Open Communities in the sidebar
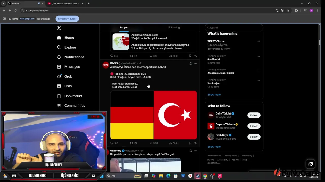The width and height of the screenshot is (325, 182). 71,106
